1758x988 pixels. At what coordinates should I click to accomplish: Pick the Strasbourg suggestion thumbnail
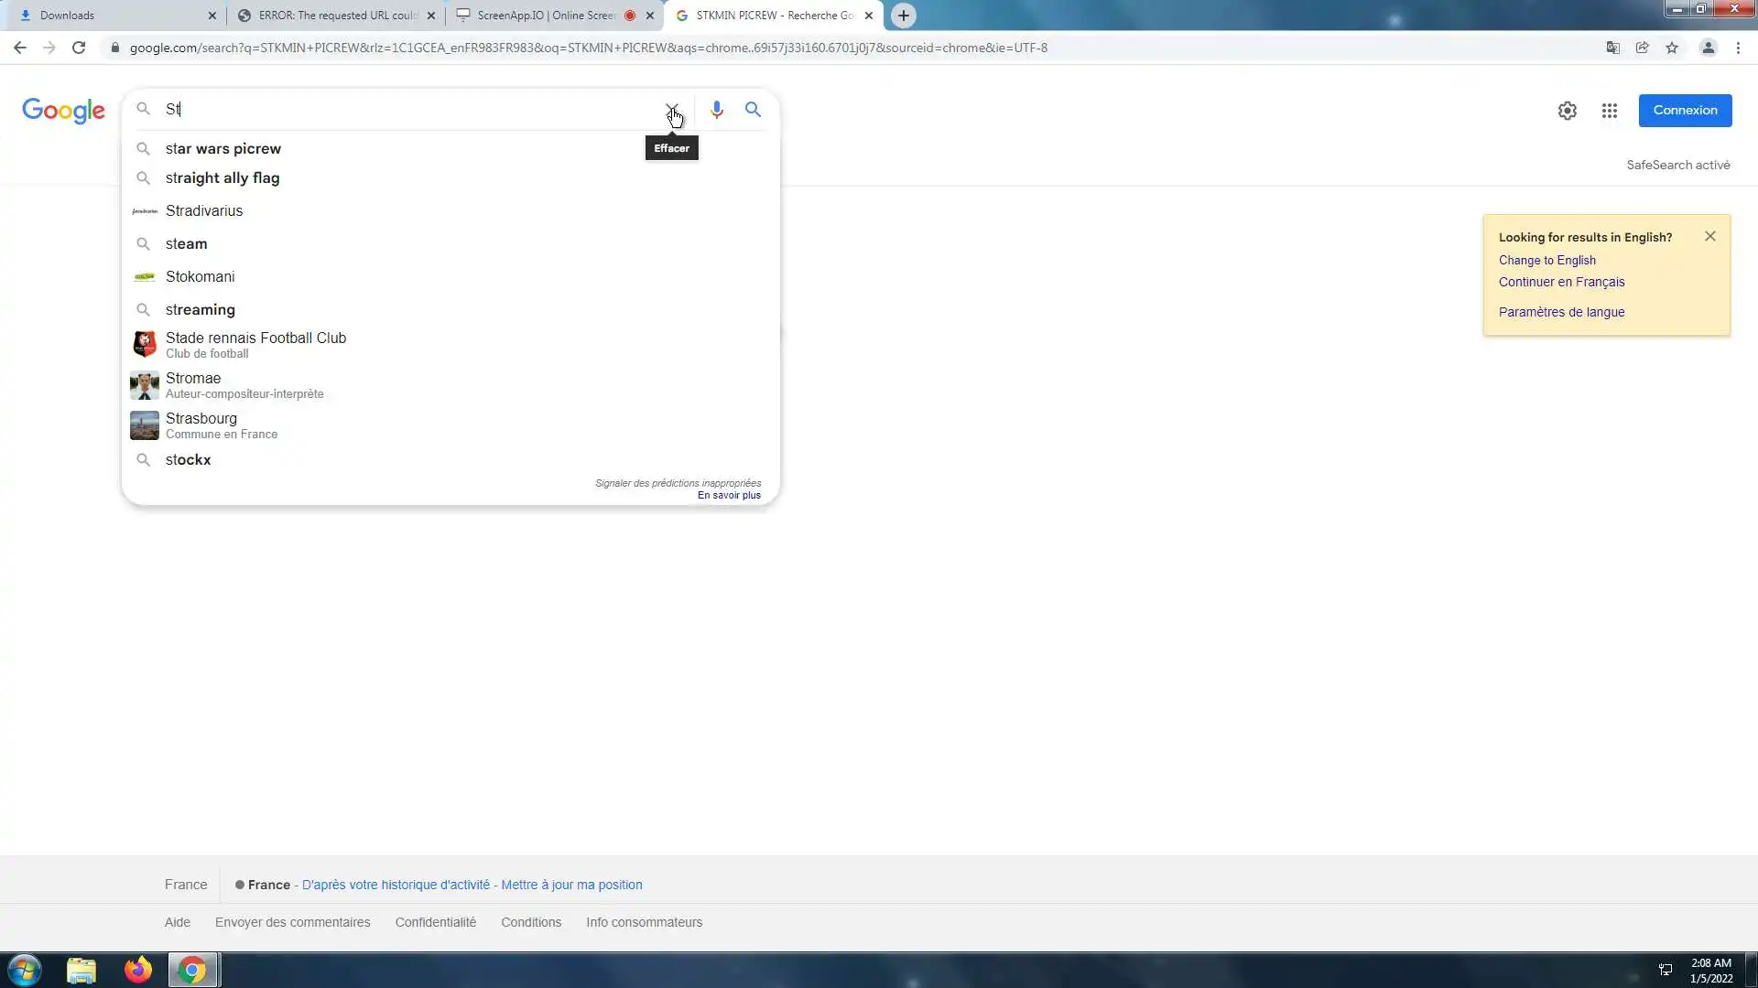click(x=145, y=425)
